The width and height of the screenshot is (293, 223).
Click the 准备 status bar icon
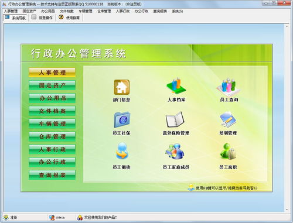(6, 217)
